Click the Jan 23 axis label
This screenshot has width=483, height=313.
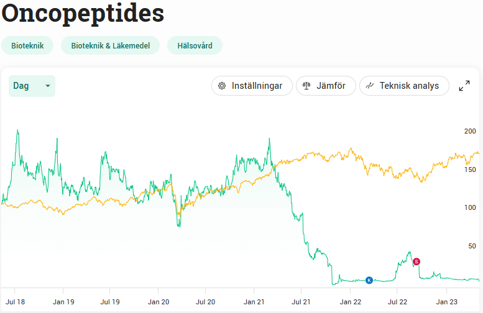tap(446, 302)
